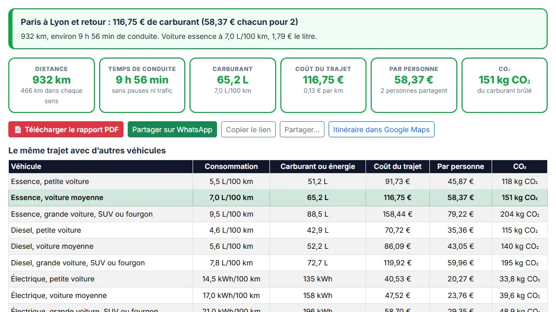Click the PDF document icon on red button
The image size is (556, 312).
(x=18, y=130)
